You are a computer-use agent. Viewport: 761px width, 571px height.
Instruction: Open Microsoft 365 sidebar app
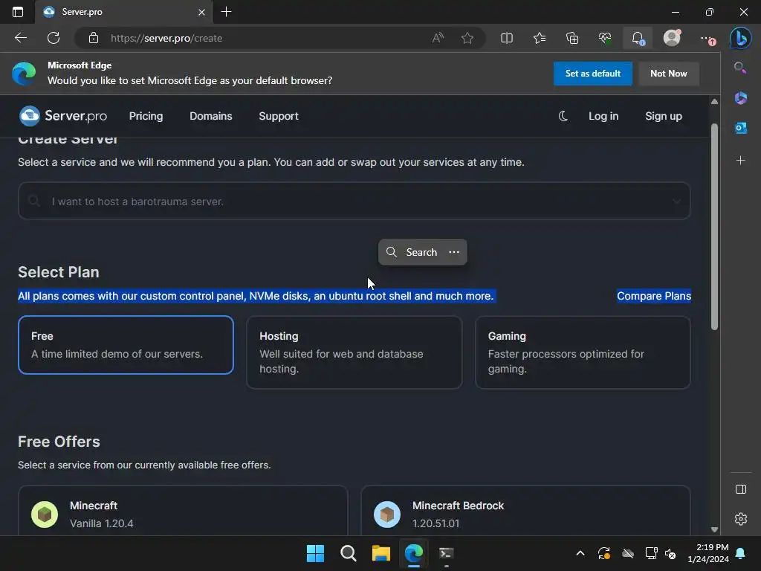tap(741, 97)
